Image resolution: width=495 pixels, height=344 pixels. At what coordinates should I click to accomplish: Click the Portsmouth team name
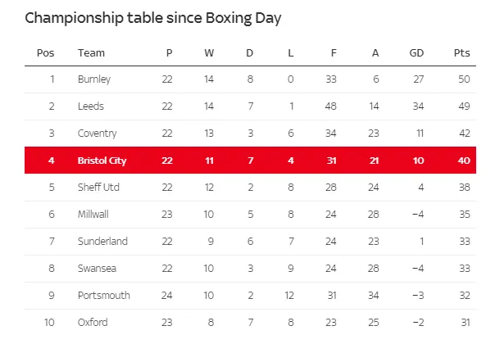pos(103,296)
